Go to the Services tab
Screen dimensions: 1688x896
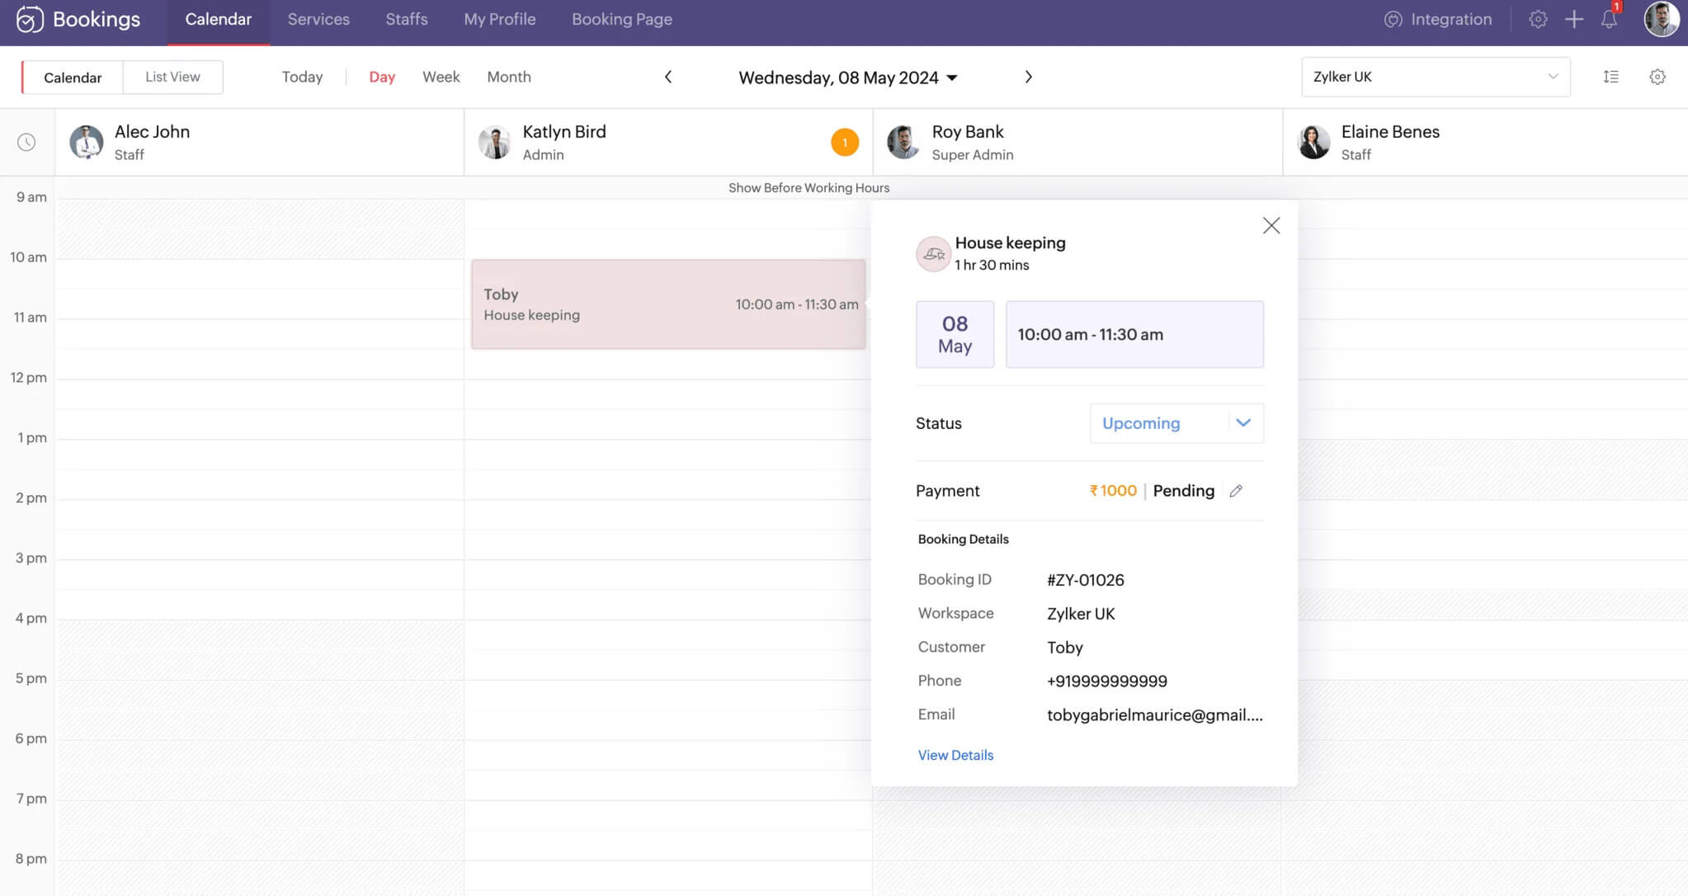pos(318,18)
